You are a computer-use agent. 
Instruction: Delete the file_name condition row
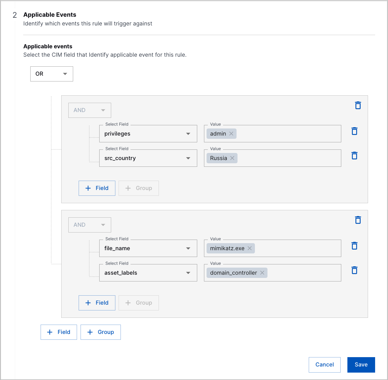point(354,246)
